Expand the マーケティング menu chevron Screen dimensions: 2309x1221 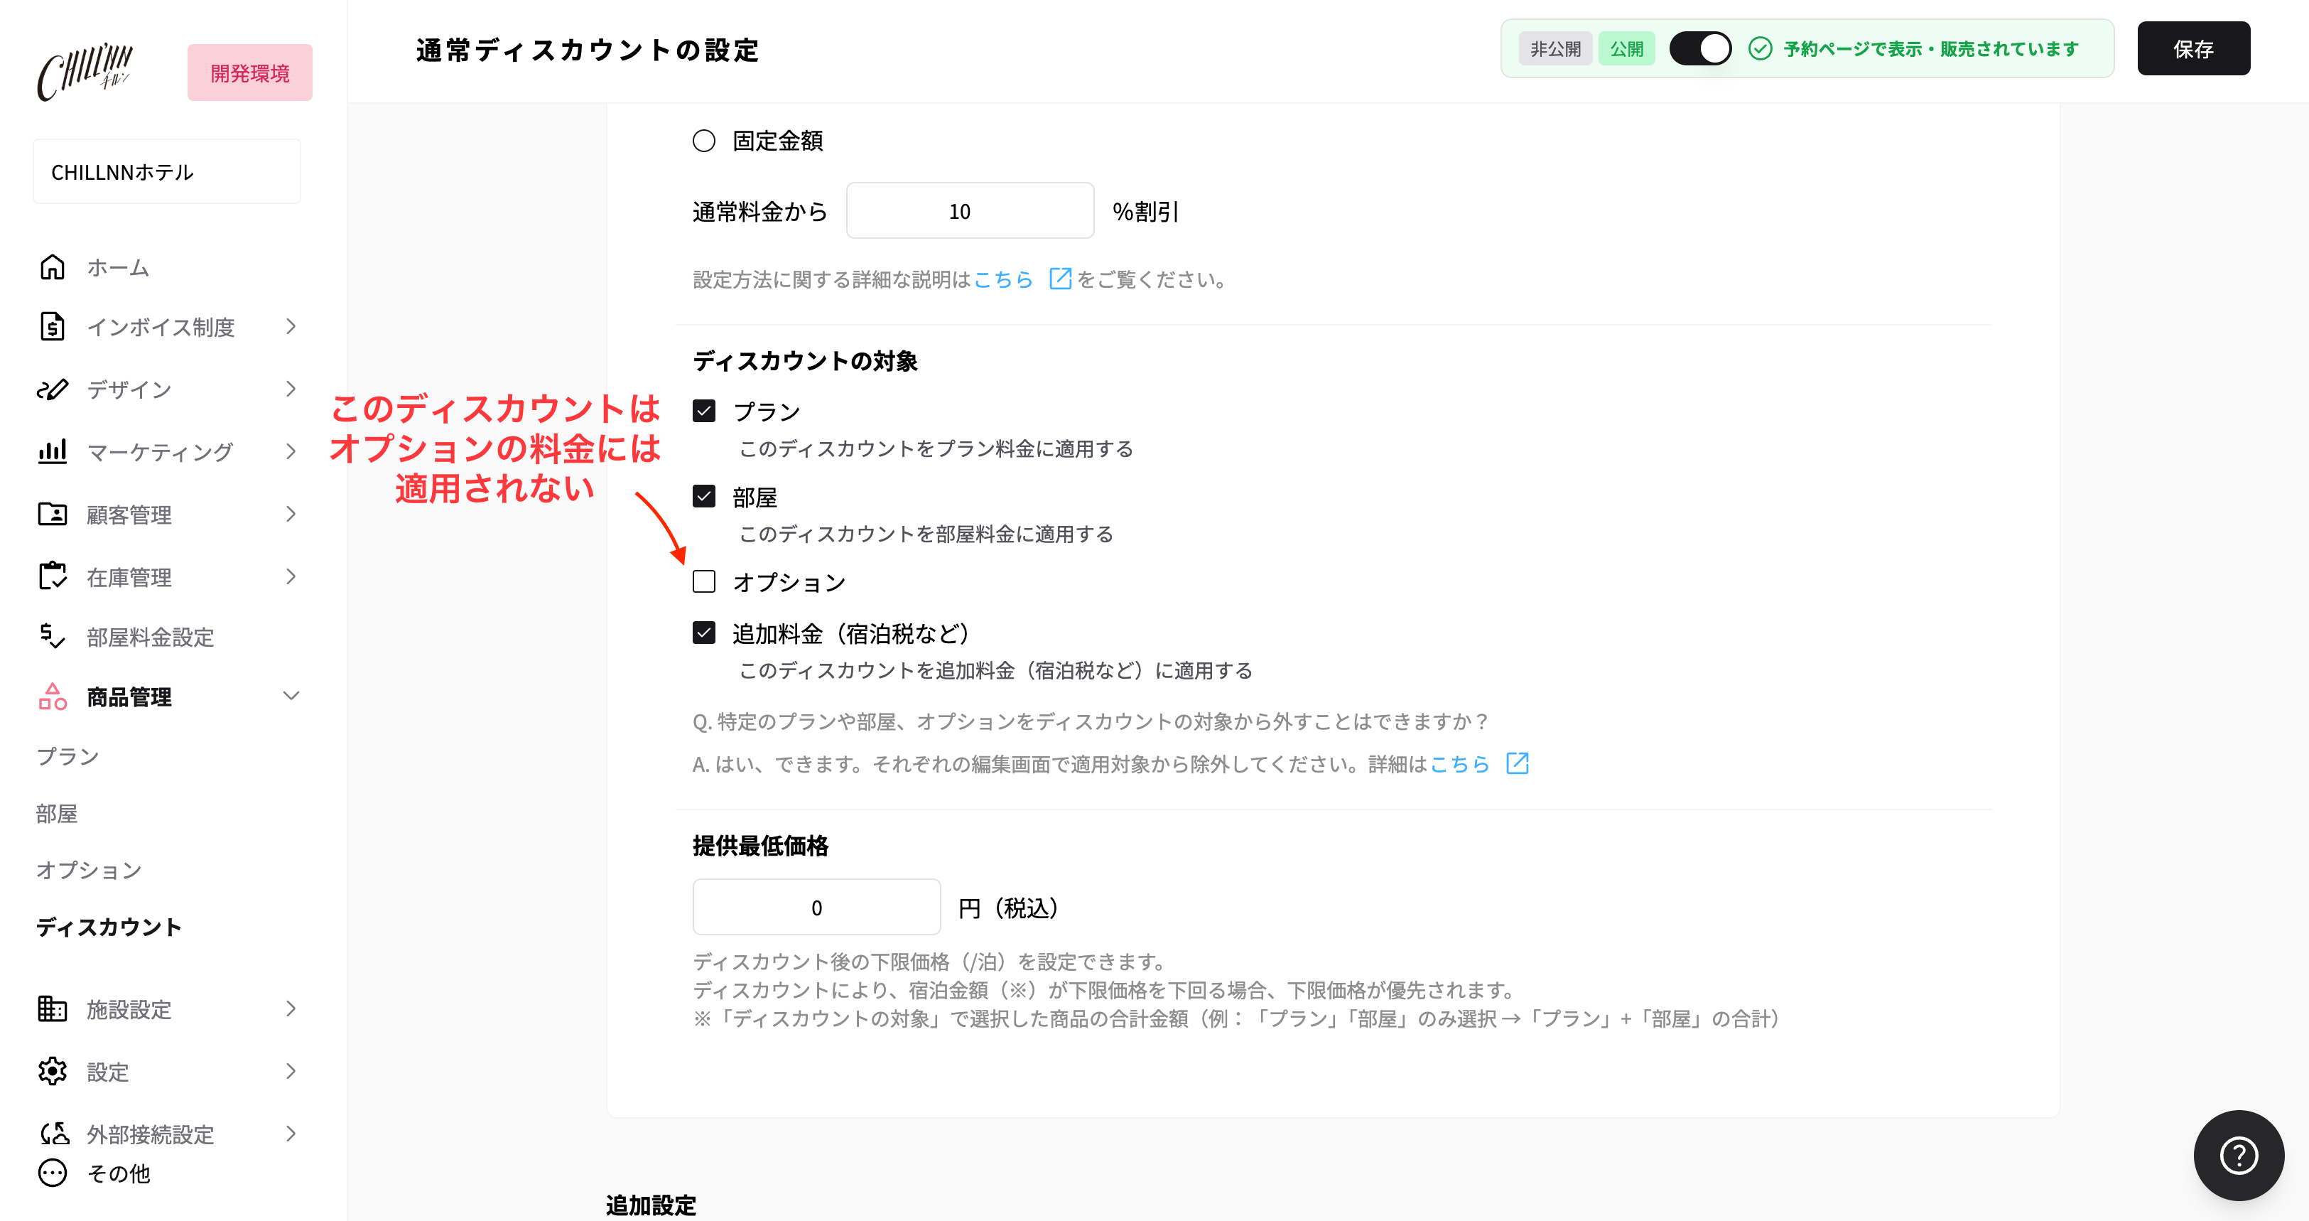[291, 451]
